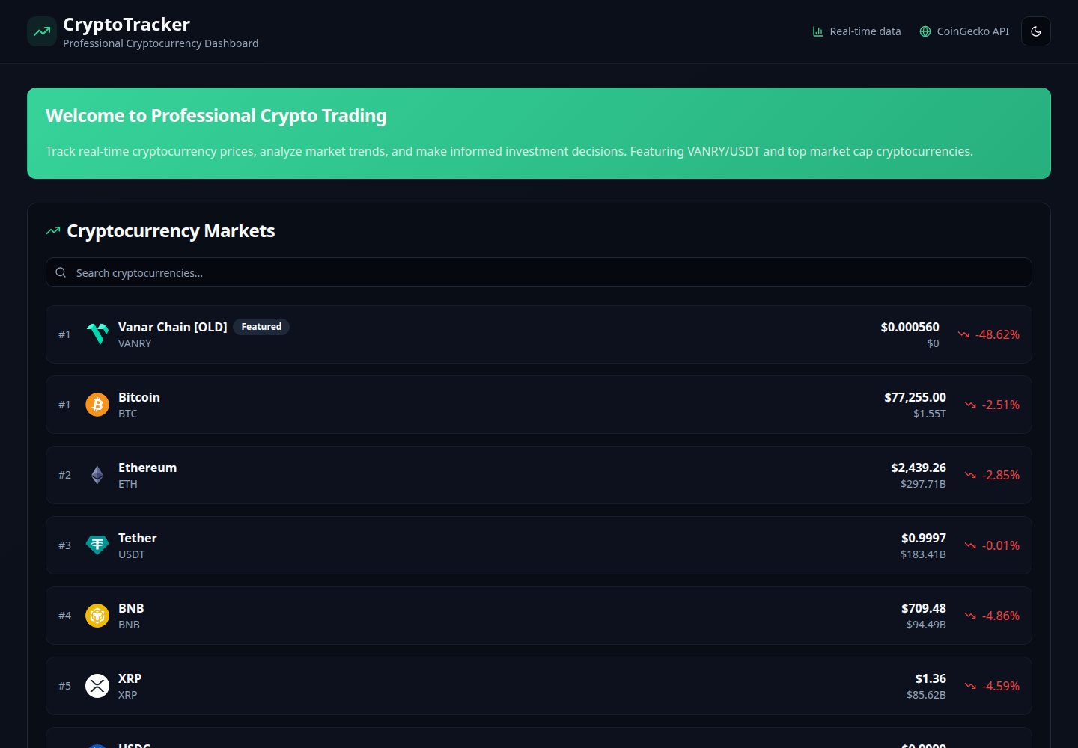Viewport: 1078px width, 748px height.
Task: Click the BNB price $709.48
Action: tap(924, 608)
